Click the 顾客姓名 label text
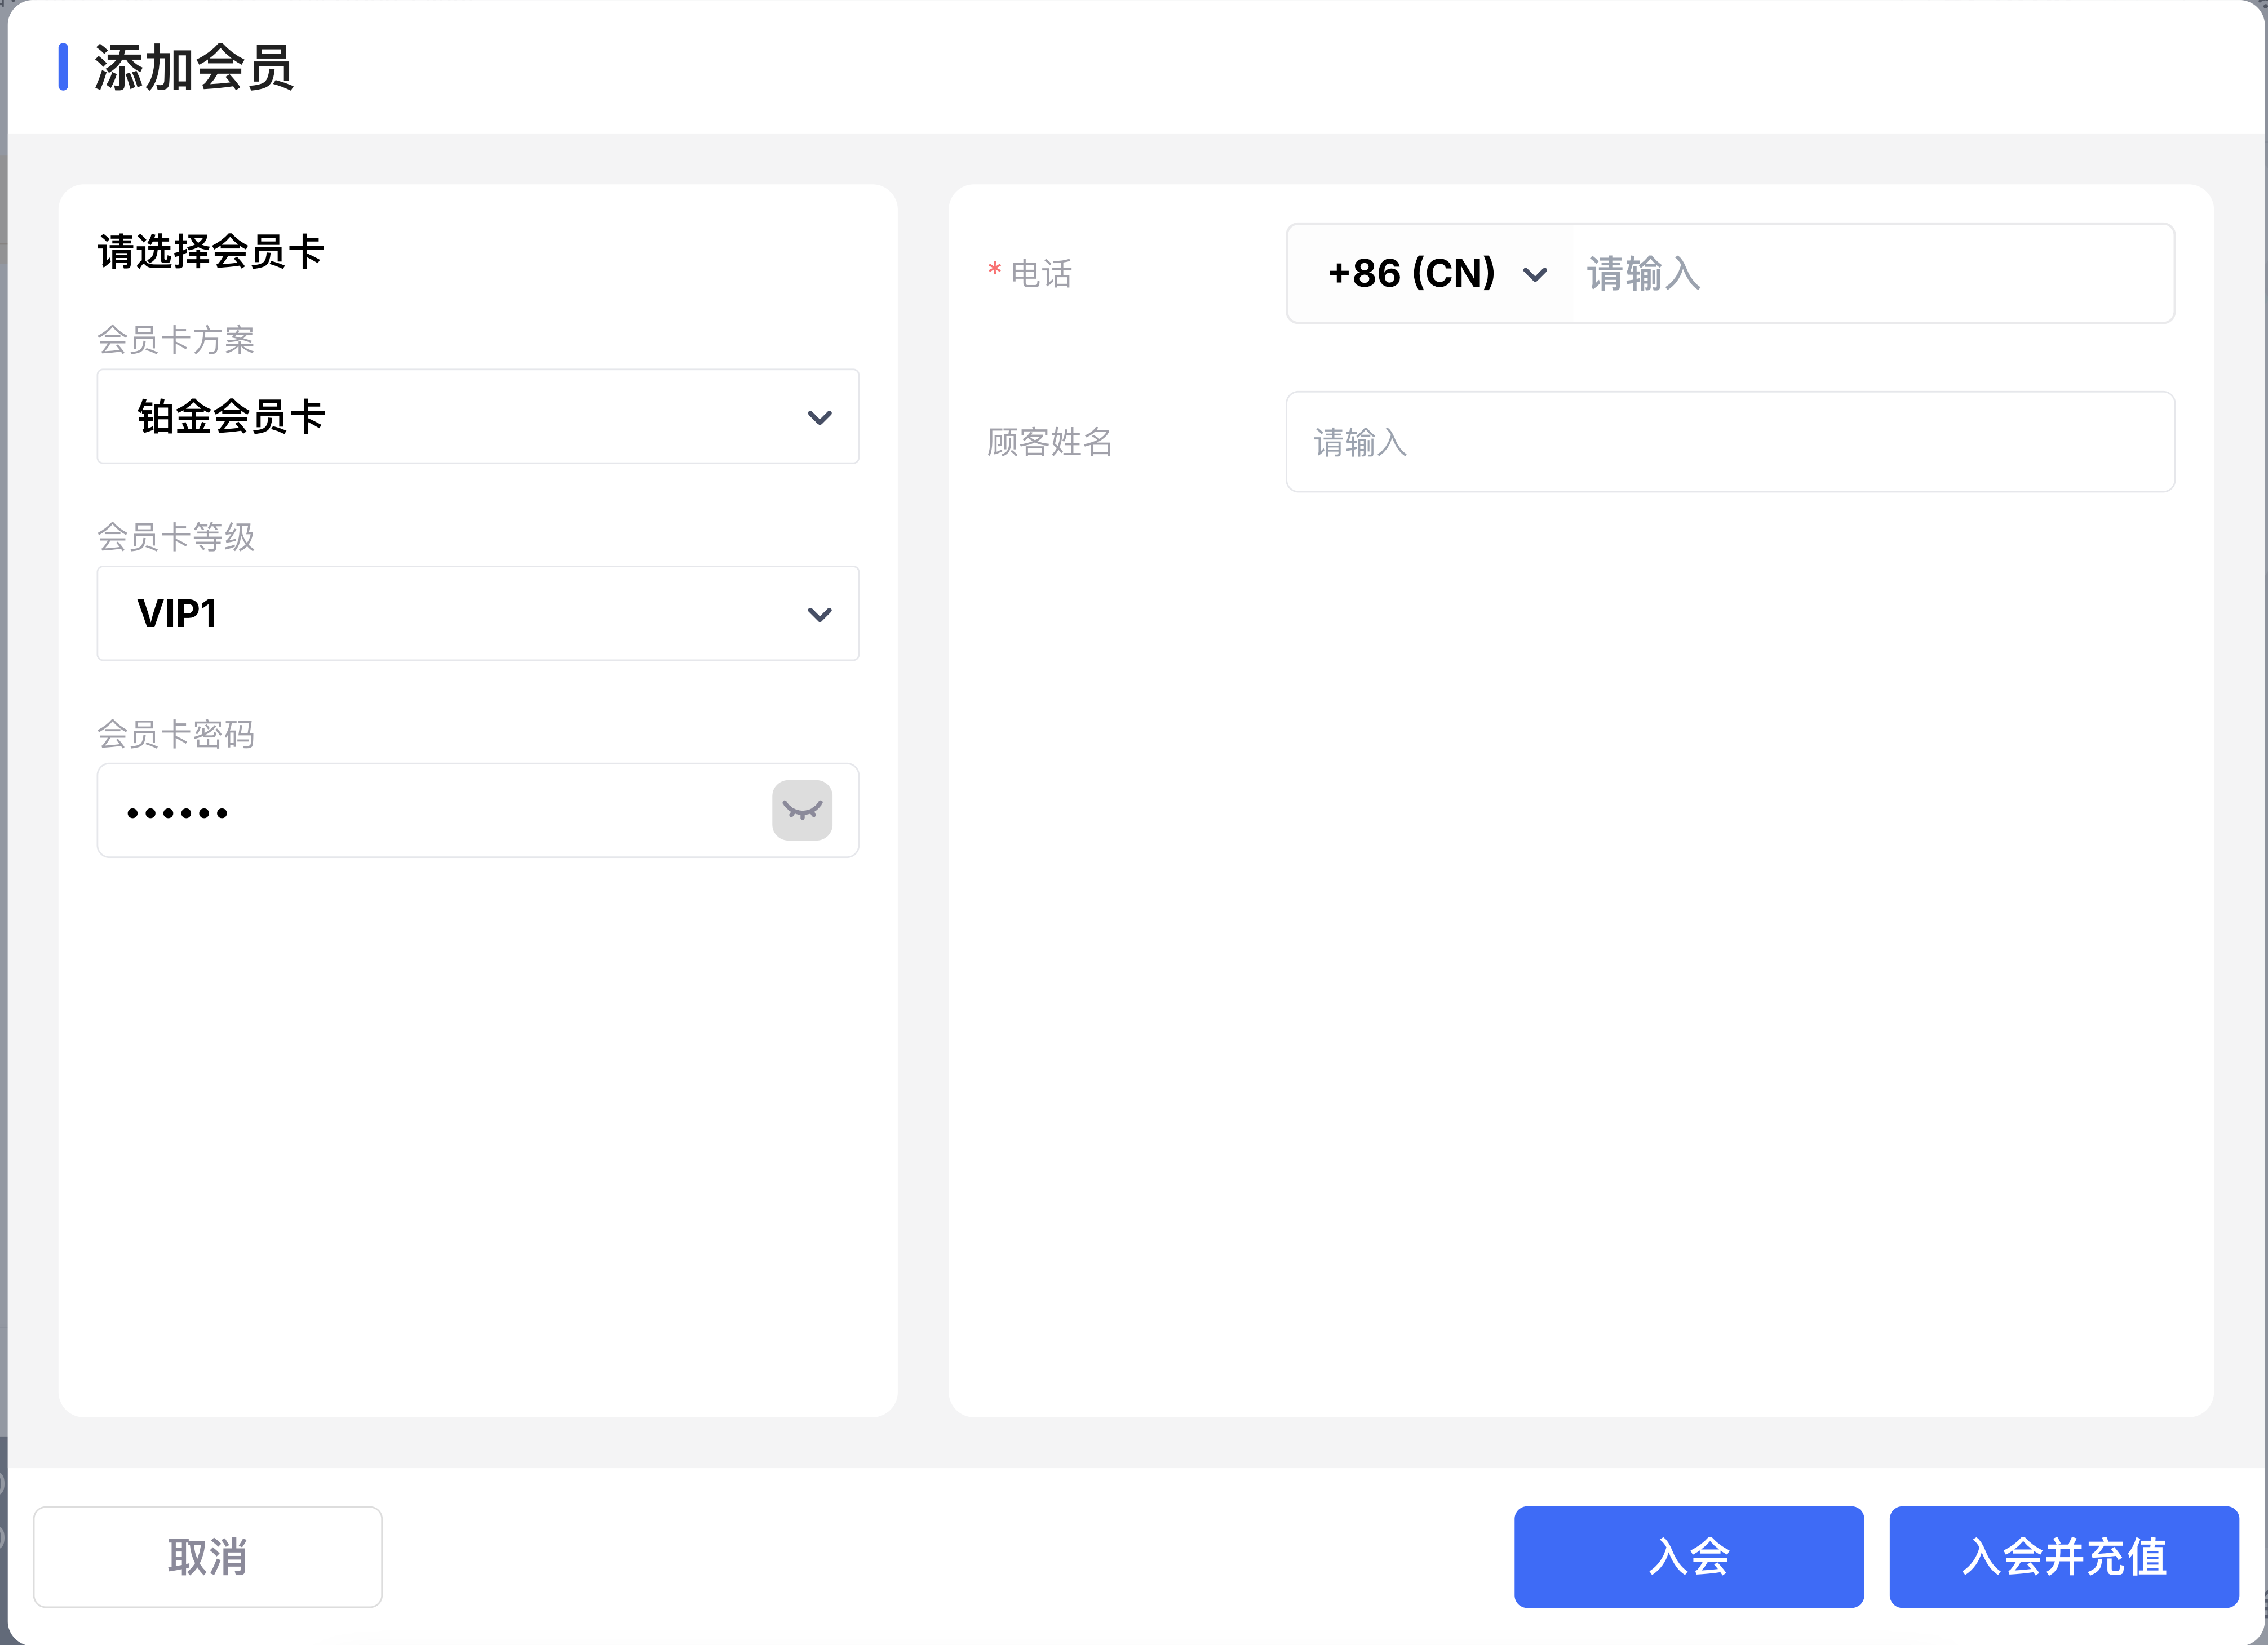Image resolution: width=2268 pixels, height=1645 pixels. [x=1049, y=442]
